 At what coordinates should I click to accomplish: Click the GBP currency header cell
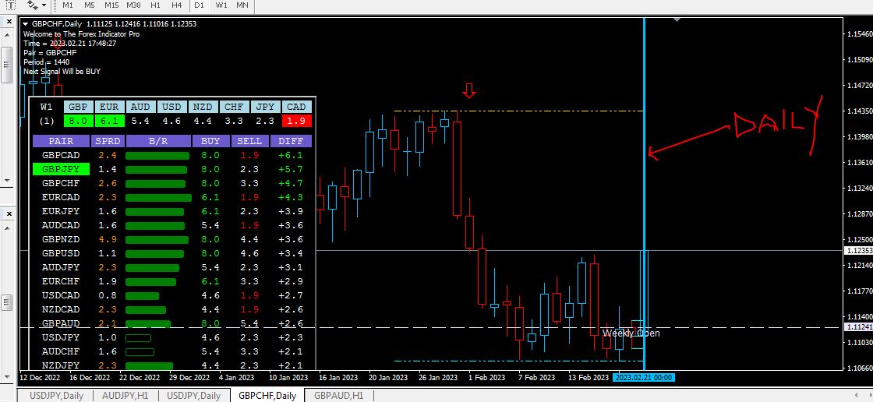click(x=79, y=107)
